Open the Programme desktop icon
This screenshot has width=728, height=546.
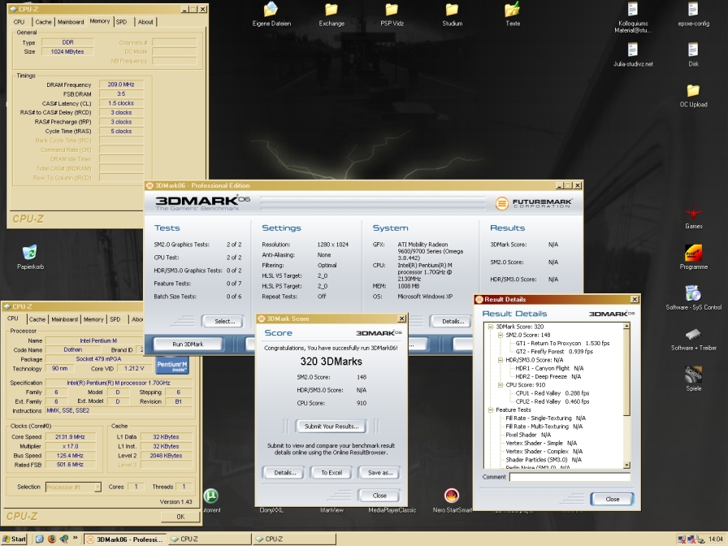(x=693, y=258)
